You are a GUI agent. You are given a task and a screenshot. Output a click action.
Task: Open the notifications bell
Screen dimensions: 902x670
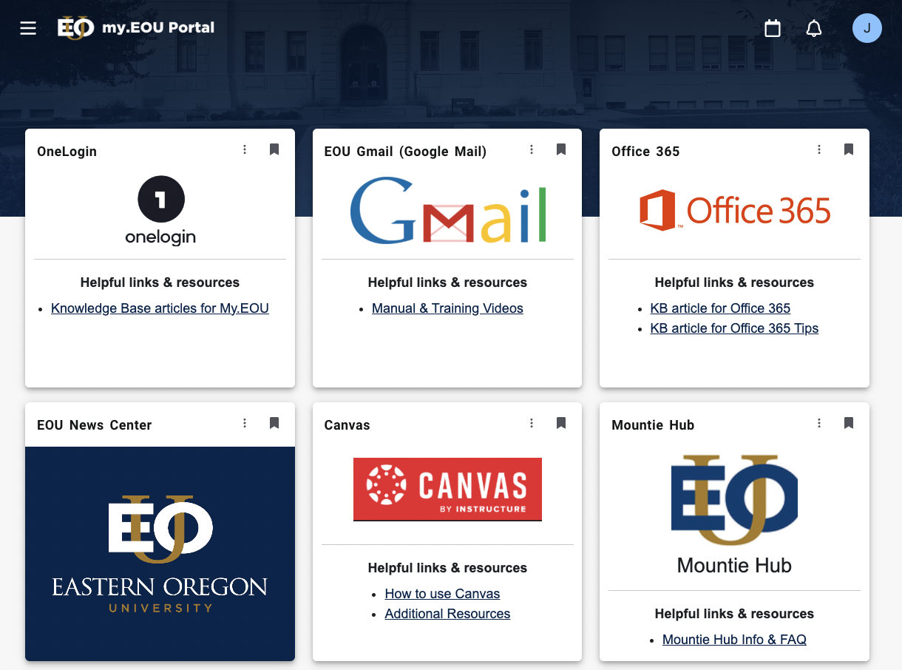[813, 29]
